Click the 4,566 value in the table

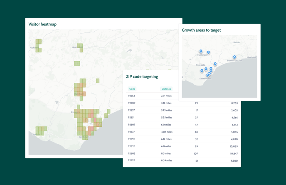coord(234,118)
